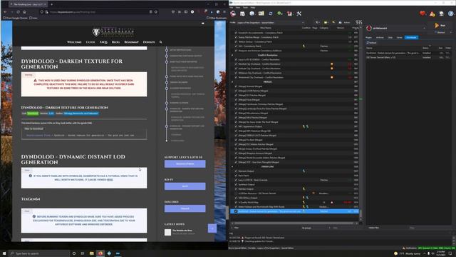Click the folder icon above the mod list
Viewport: 456px width, 257px height.
click(x=326, y=22)
